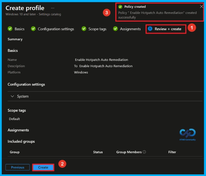Click the System section label

(x=23, y=96)
